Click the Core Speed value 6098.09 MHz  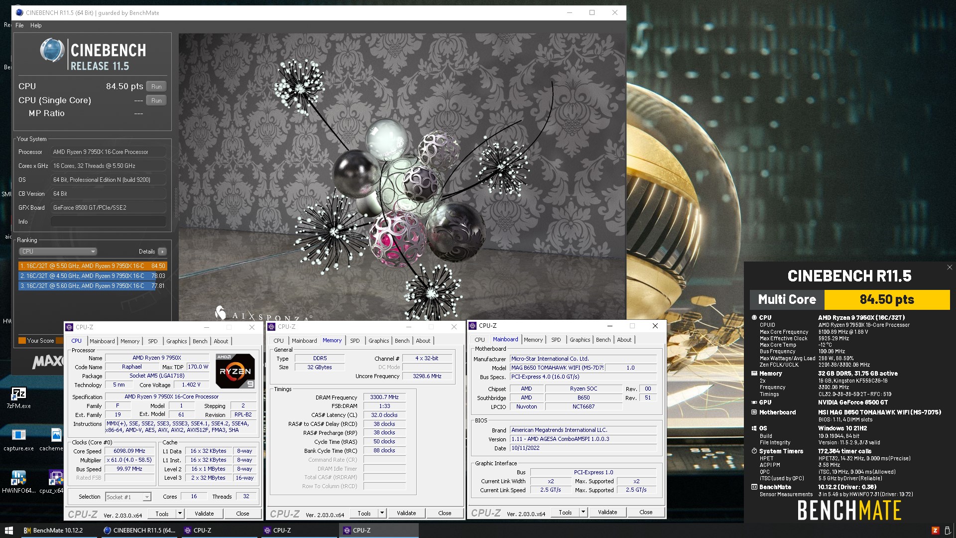(x=129, y=451)
